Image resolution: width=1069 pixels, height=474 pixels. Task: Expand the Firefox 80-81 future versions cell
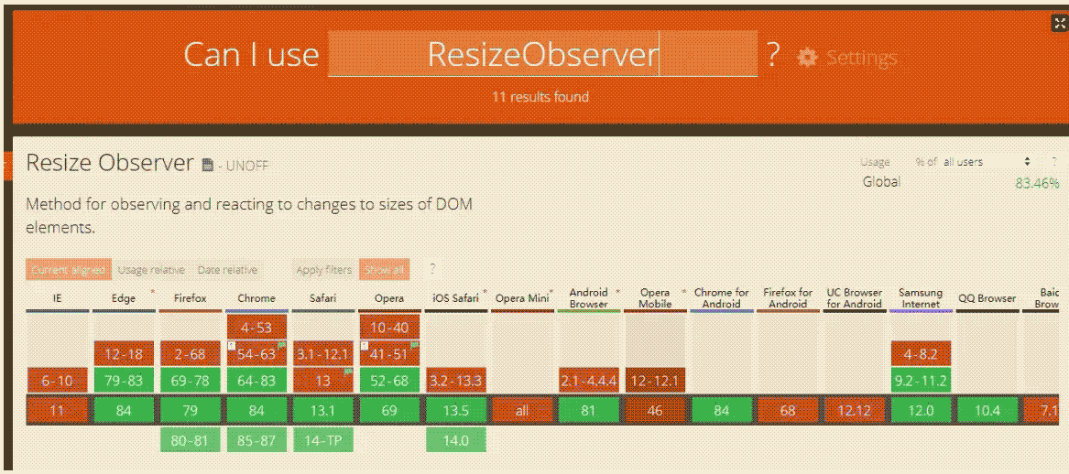pyautogui.click(x=190, y=441)
